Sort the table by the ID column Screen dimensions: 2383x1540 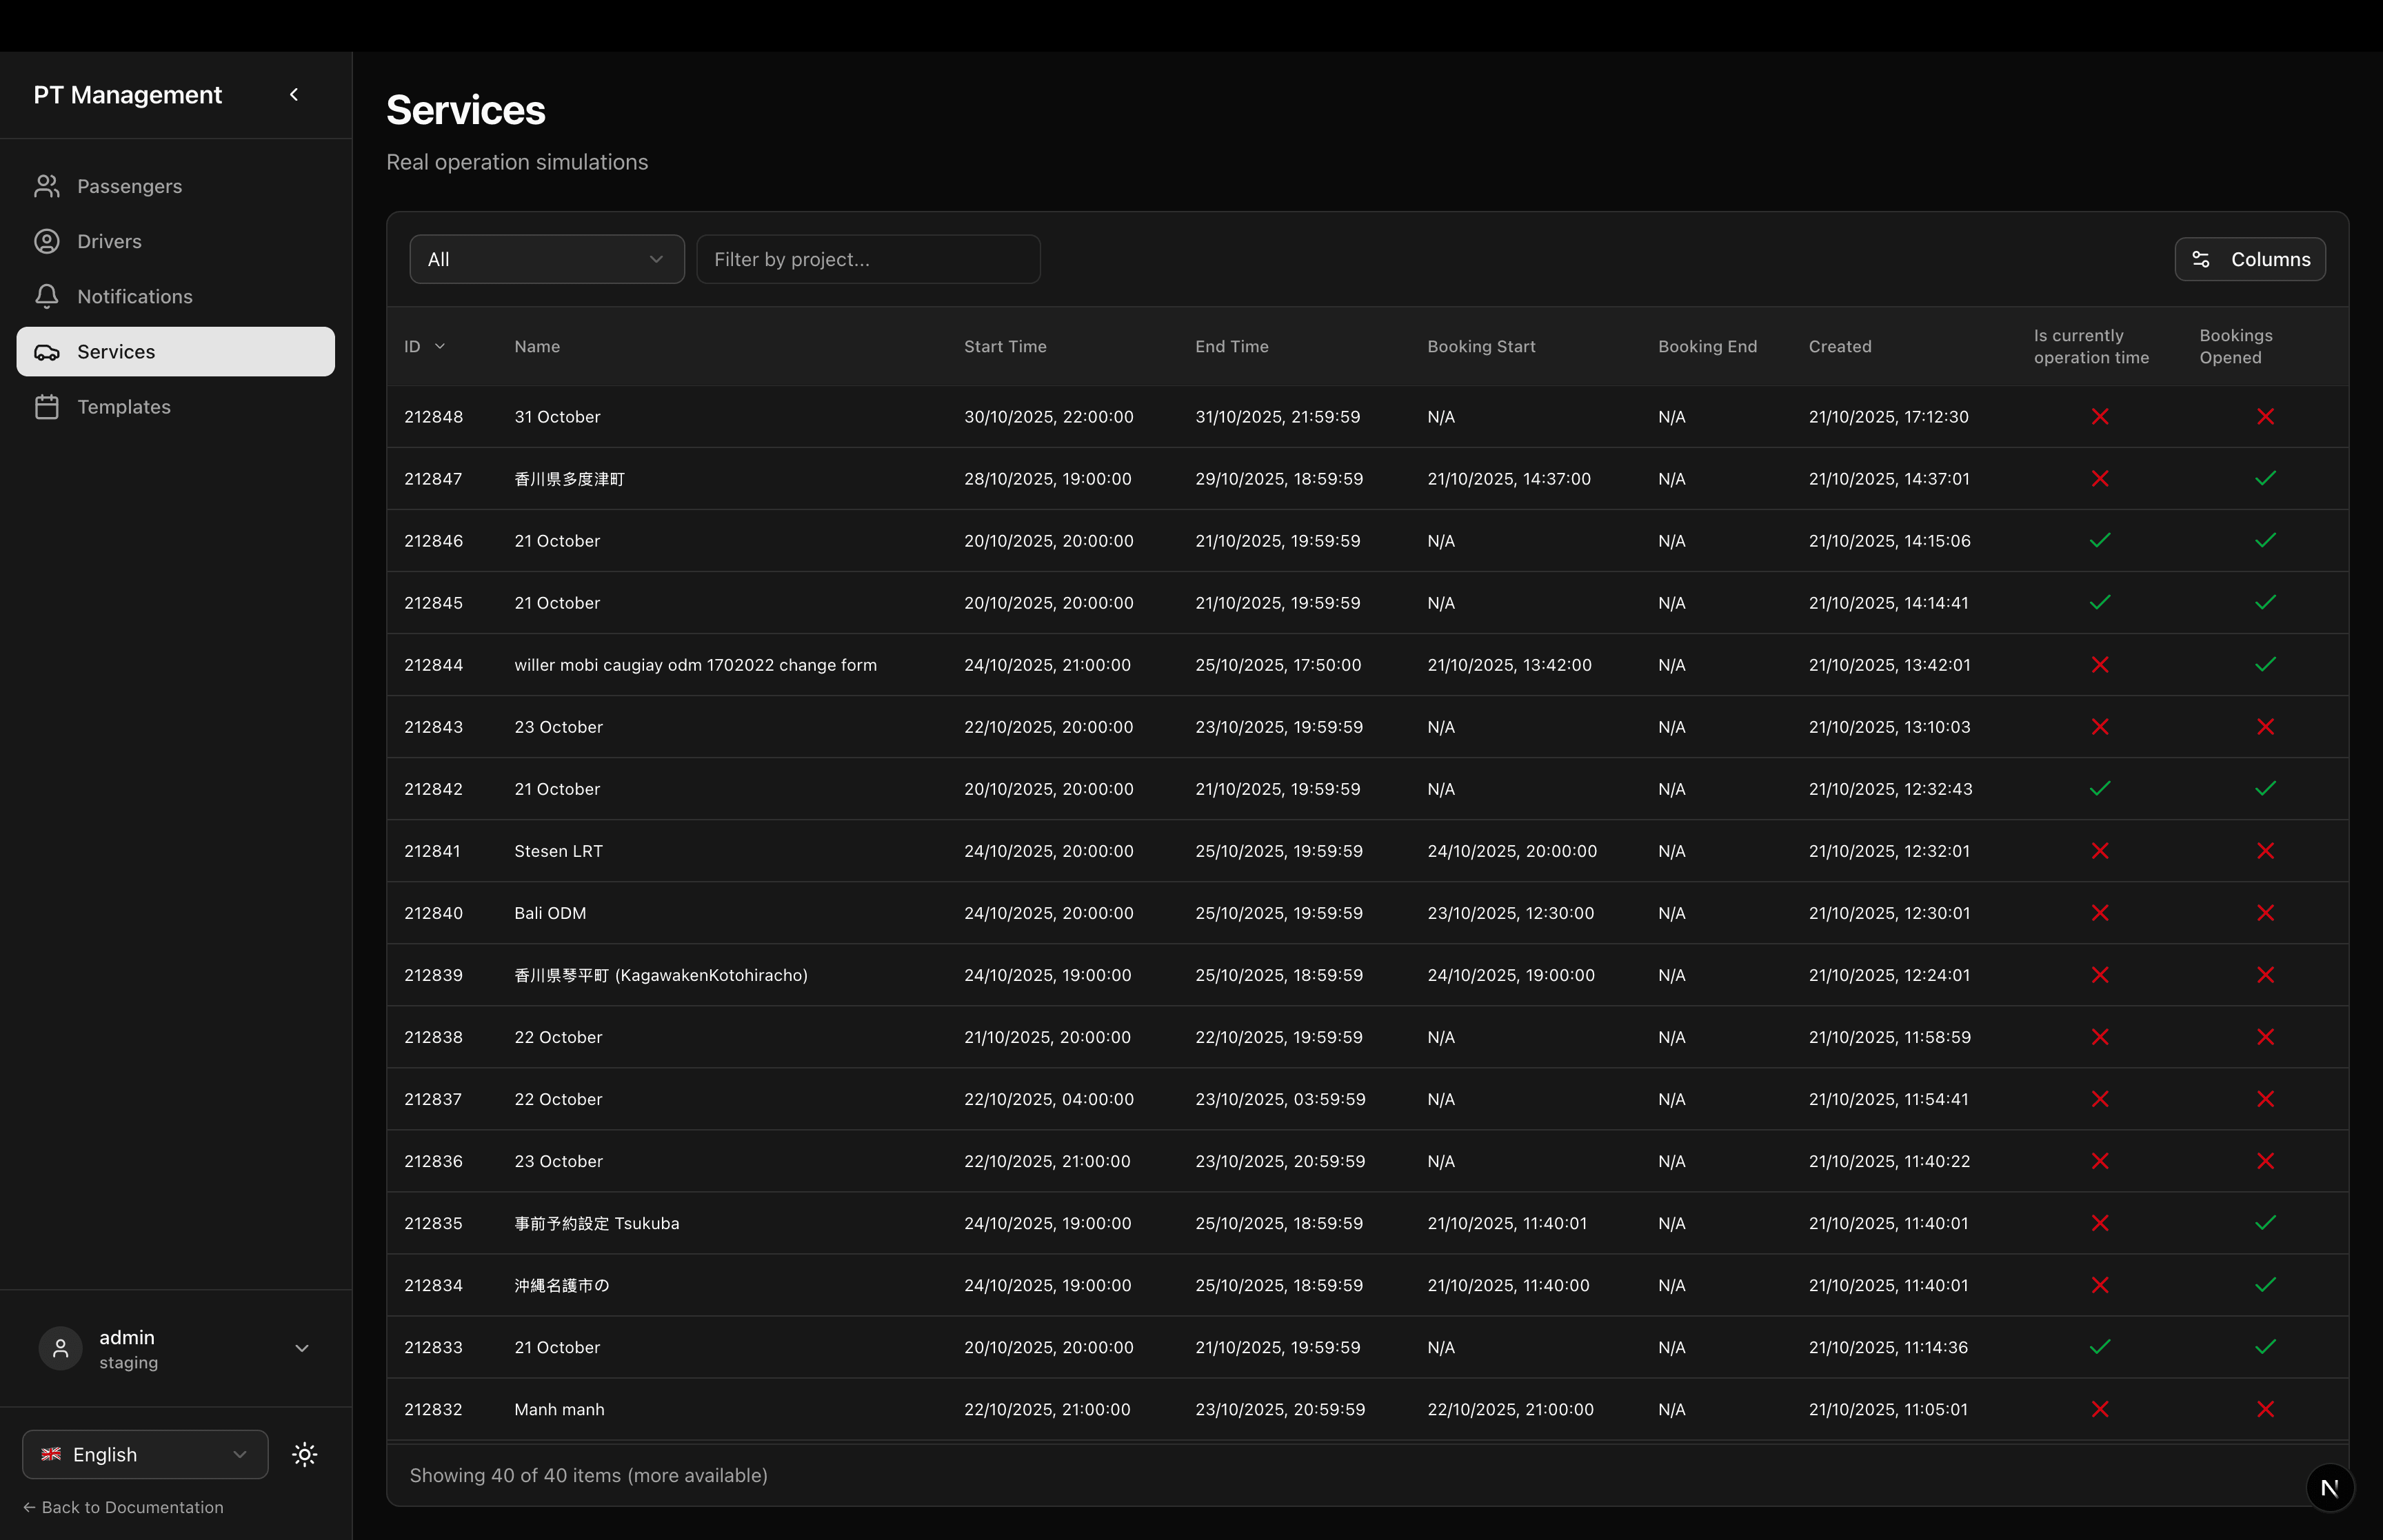point(424,346)
